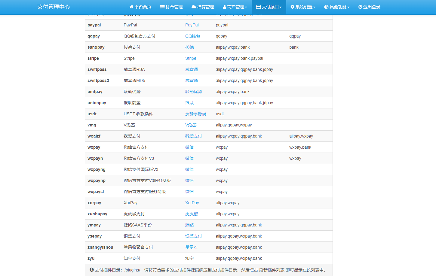
Task: Click the cube icon beside 其他功能
Action: point(326,7)
